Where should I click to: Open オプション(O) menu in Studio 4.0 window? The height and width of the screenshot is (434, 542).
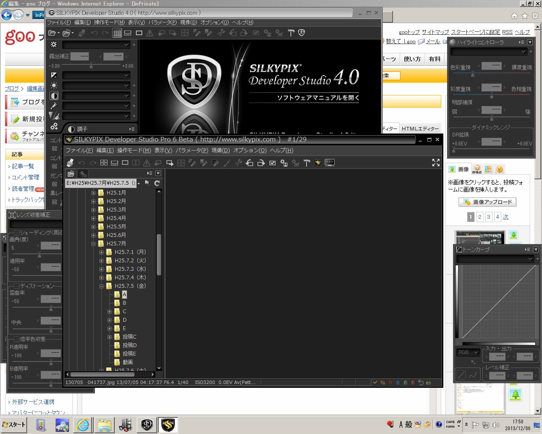click(215, 22)
